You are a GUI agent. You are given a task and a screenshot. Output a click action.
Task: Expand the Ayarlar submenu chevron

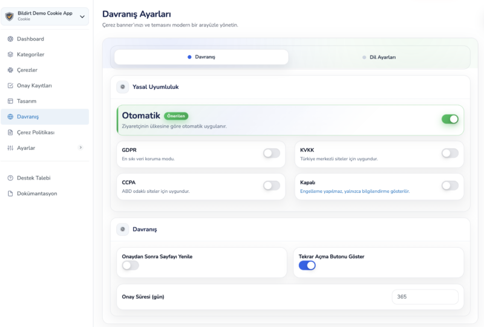tap(80, 147)
